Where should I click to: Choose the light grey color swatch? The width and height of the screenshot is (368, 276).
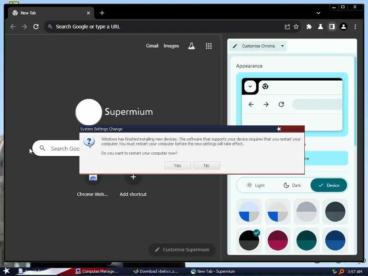tap(307, 212)
